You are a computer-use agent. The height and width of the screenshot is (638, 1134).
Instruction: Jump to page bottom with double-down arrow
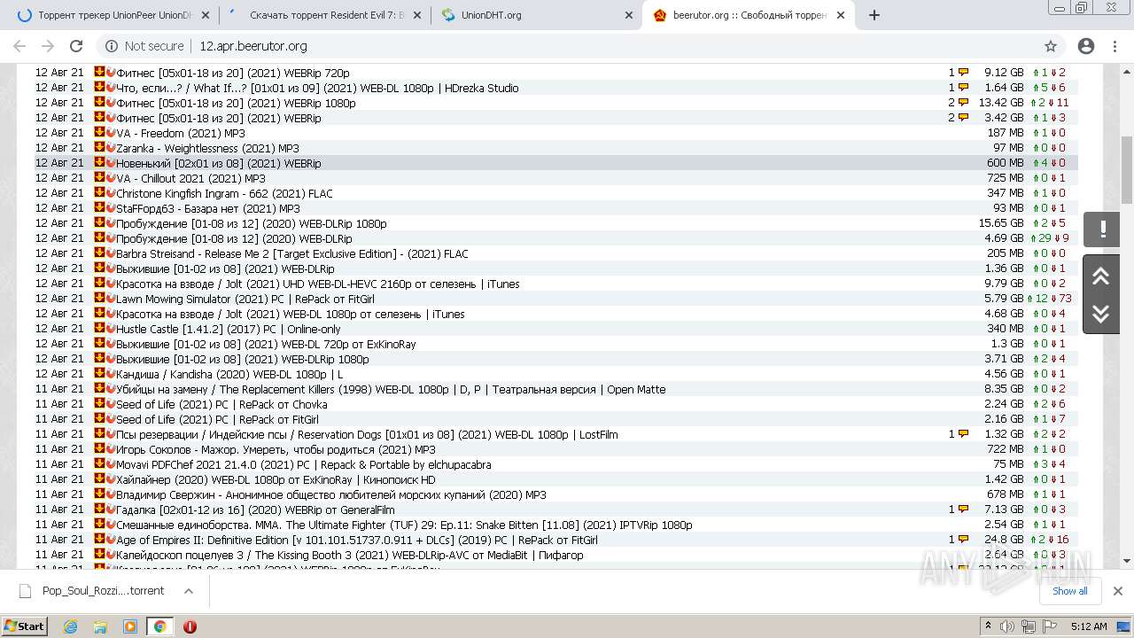coord(1101,314)
